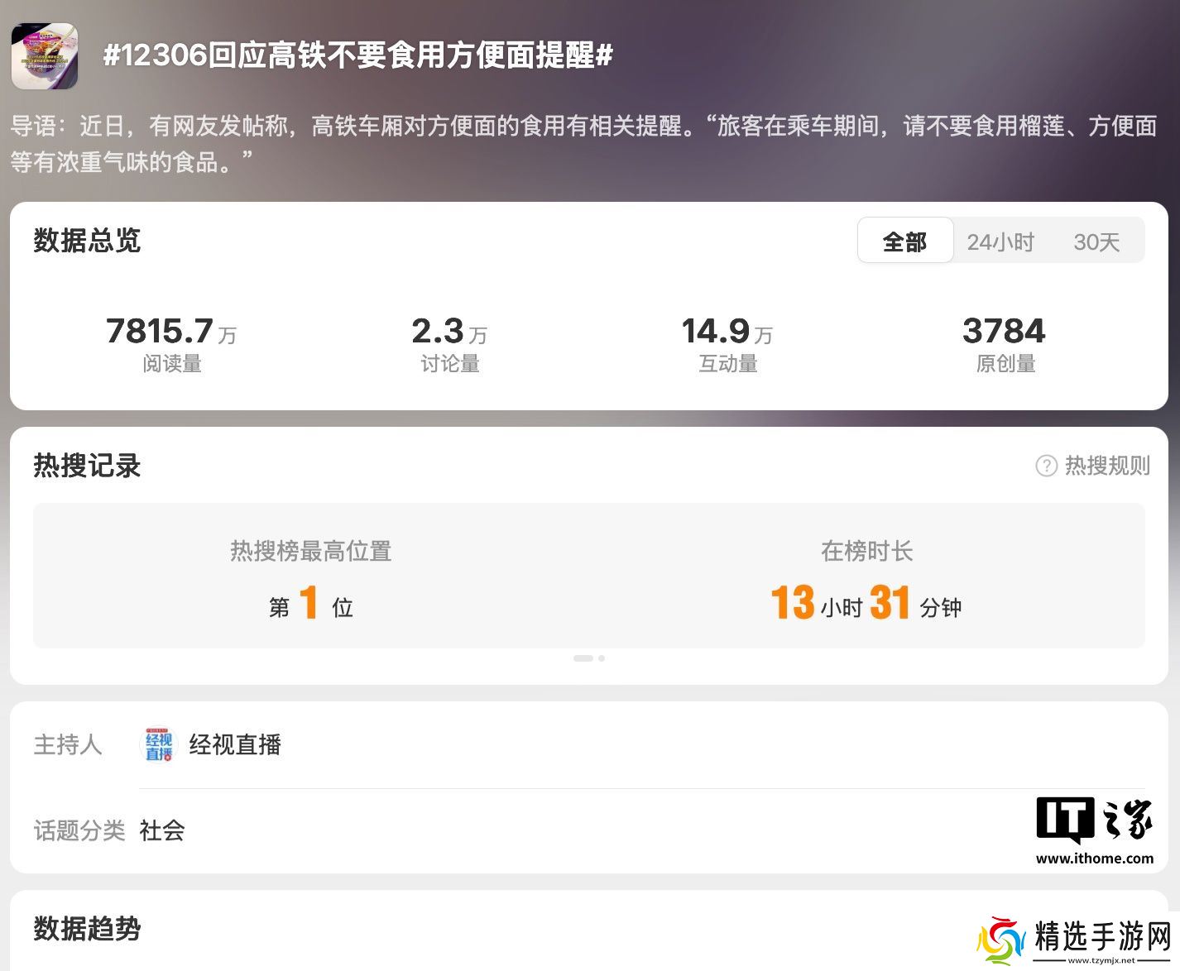The width and height of the screenshot is (1180, 971).
Task: Switch to the 24小时 tab
Action: [x=1000, y=242]
